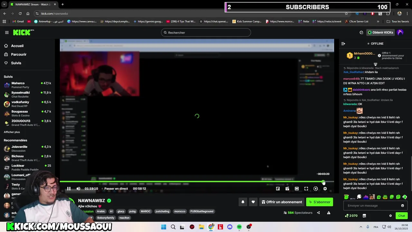Click 'Passer en direct' to jump live
412x232 pixels.
click(x=116, y=189)
